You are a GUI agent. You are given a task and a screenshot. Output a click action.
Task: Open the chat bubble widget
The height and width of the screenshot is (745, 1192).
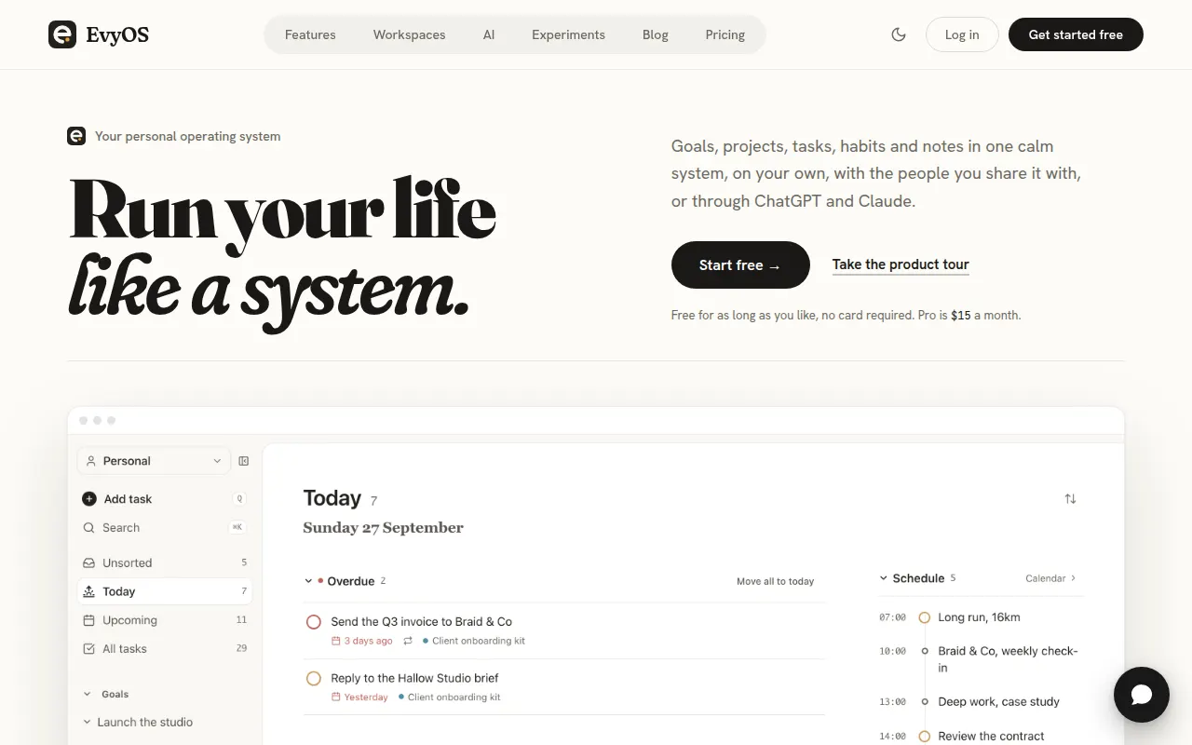click(x=1142, y=695)
